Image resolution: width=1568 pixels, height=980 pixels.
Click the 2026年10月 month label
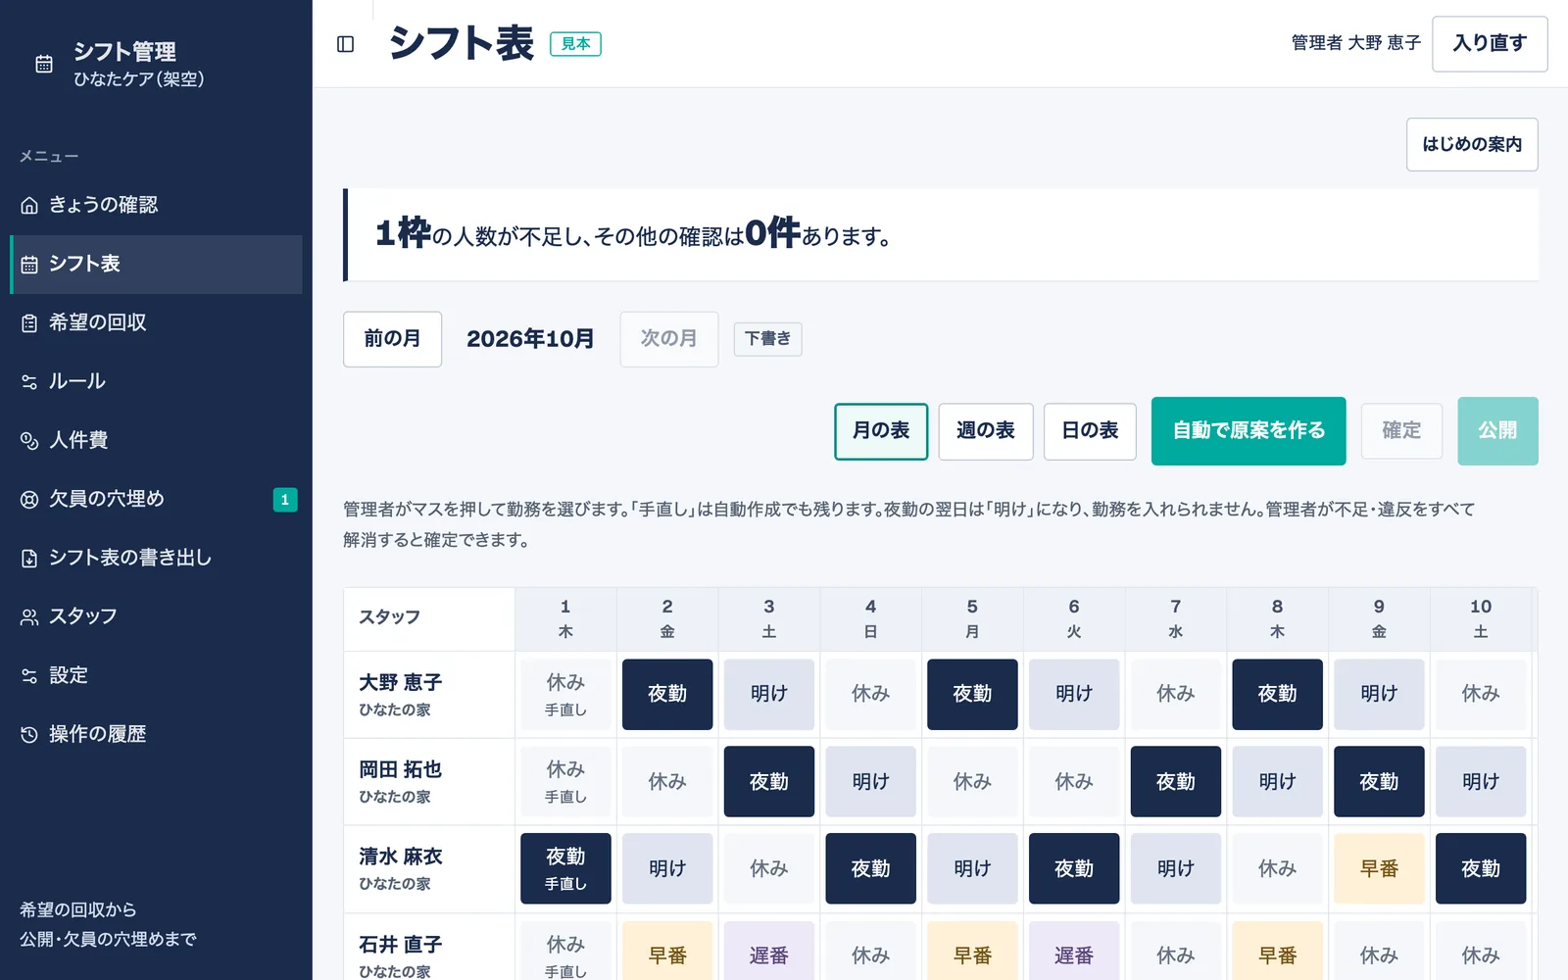[530, 339]
